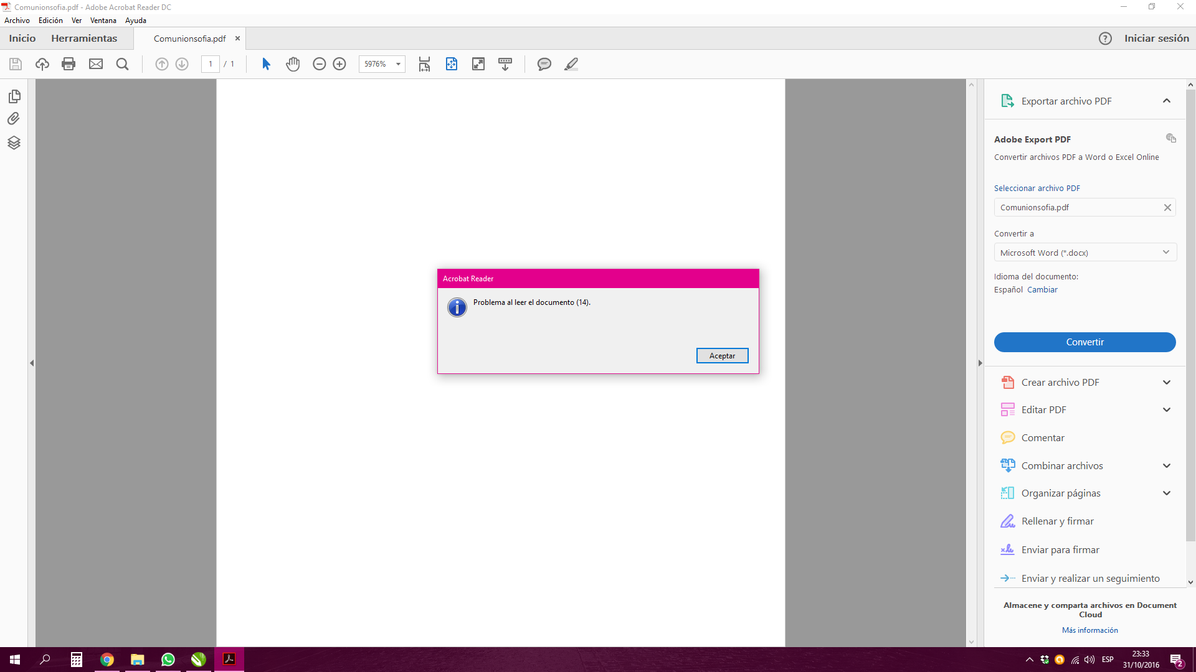Screen dimensions: 1196x672
Task: Go to previous page arrow
Action: point(162,64)
